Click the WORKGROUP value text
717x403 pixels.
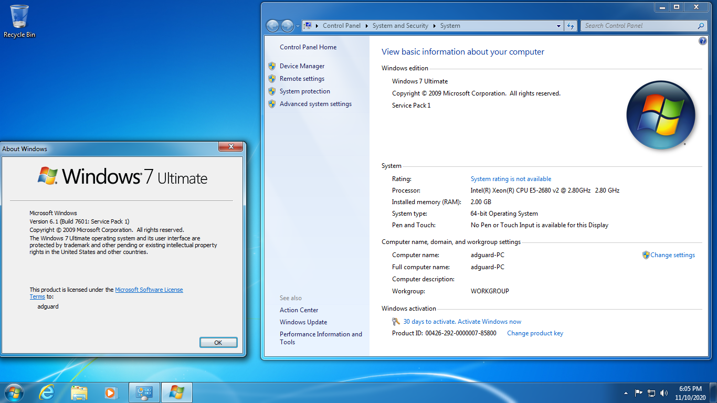(x=490, y=291)
